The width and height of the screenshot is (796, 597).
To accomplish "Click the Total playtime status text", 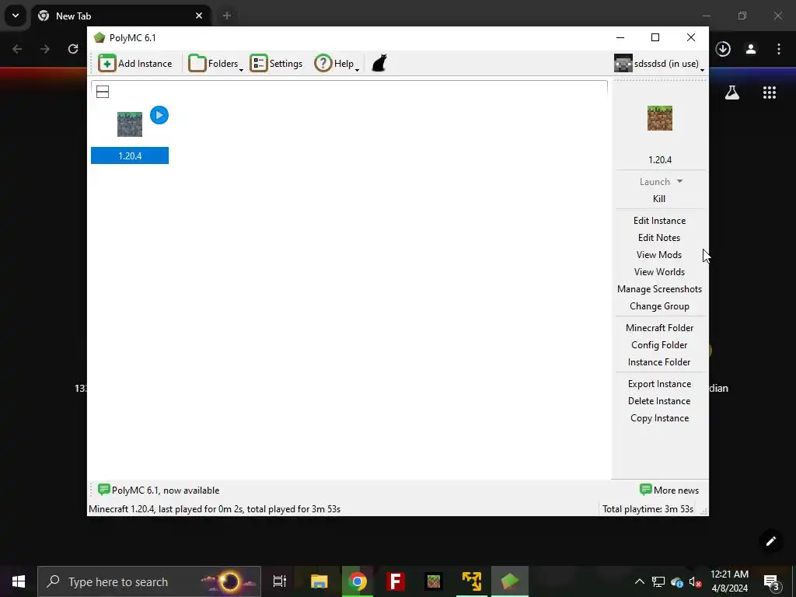I will tap(648, 509).
